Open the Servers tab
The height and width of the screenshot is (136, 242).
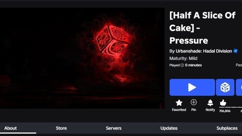point(114,128)
